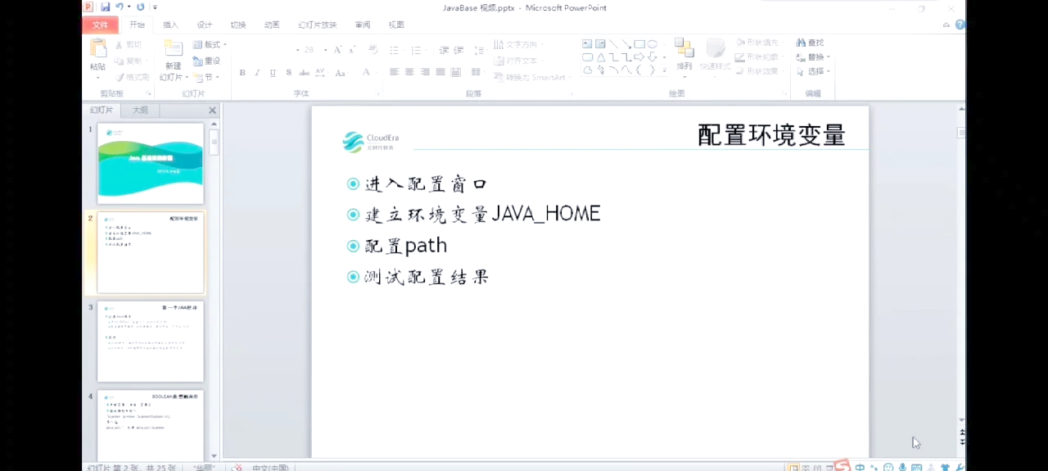Select the oval shape in shapes gallery
This screenshot has height=471, width=1048.
(x=653, y=44)
